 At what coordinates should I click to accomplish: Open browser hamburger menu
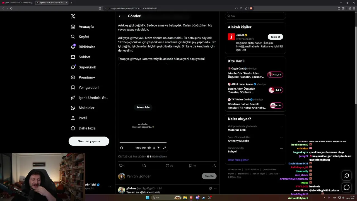354,8
